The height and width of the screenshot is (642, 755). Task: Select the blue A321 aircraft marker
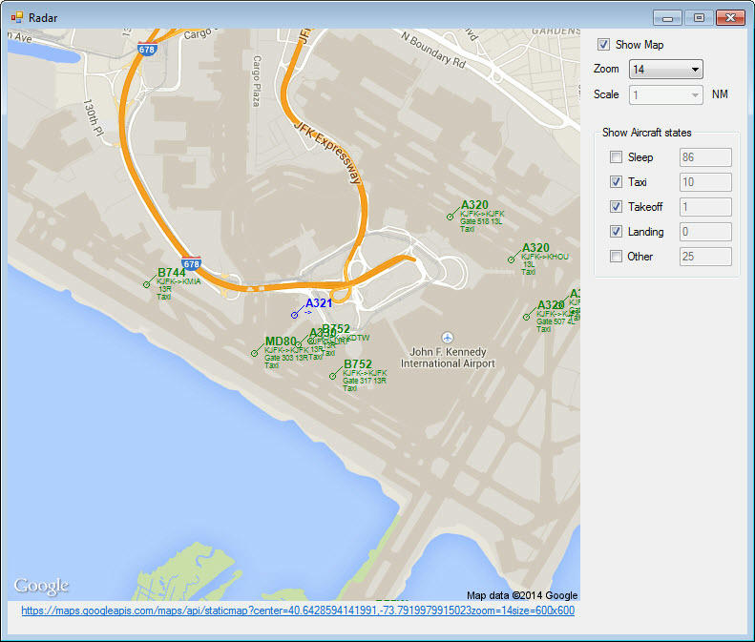(294, 315)
